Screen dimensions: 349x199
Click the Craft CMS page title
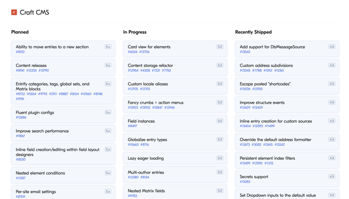pos(34,13)
